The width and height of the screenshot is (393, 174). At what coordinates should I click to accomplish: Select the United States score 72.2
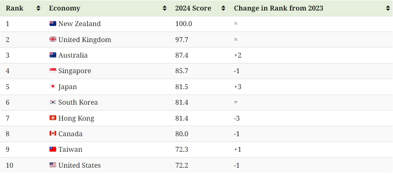(x=182, y=165)
